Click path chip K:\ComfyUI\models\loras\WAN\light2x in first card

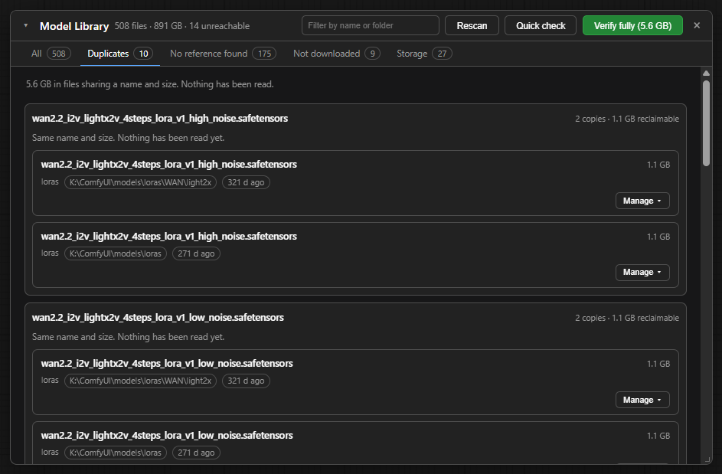(140, 182)
